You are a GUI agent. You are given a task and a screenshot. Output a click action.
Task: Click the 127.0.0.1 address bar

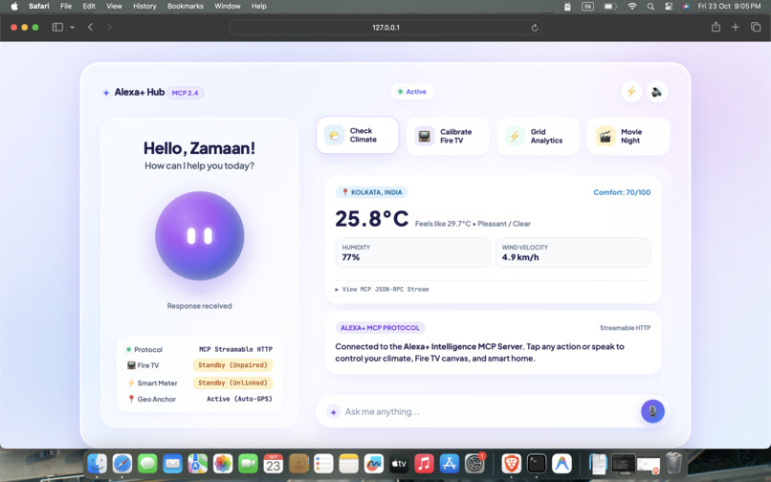[x=385, y=28]
